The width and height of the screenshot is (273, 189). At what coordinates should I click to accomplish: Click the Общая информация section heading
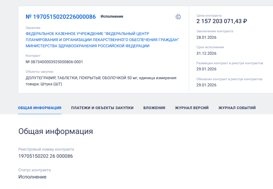click(x=55, y=132)
